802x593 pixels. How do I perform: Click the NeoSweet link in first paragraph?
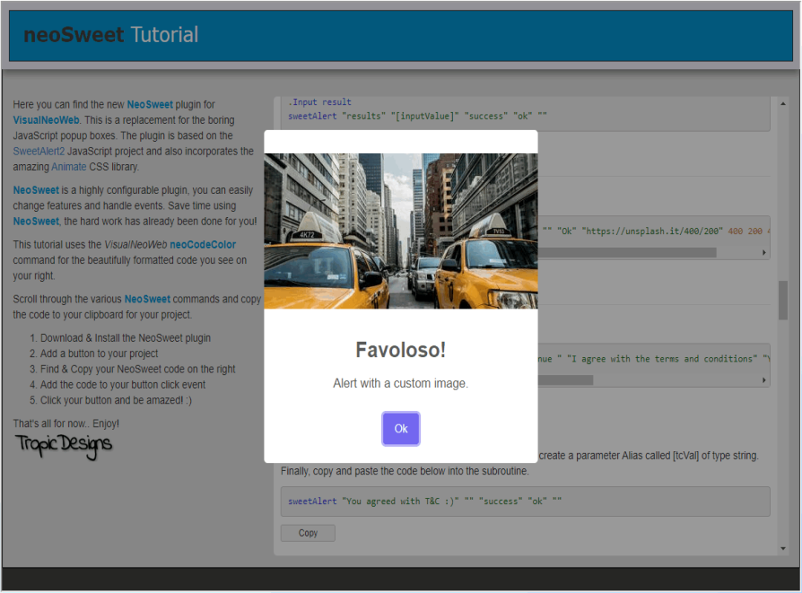150,104
